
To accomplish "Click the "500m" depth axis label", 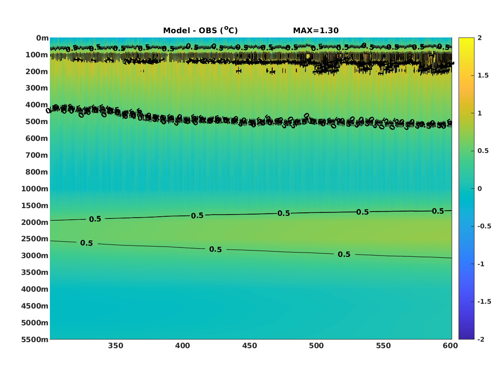I will tap(37, 122).
